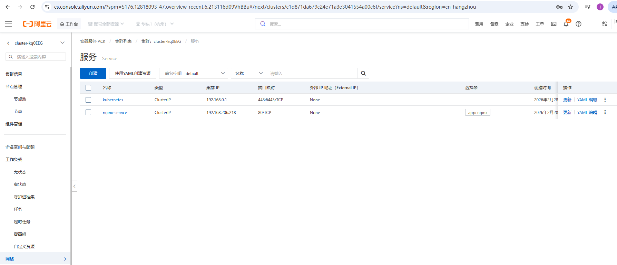Collapse the left sidebar panel handle
This screenshot has width=617, height=265.
74,186
